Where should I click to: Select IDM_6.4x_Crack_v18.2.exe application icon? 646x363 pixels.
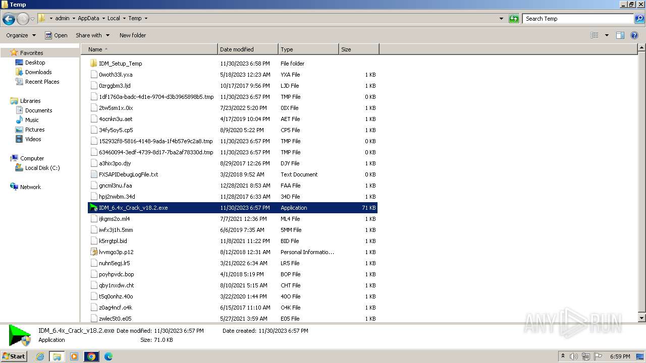93,208
